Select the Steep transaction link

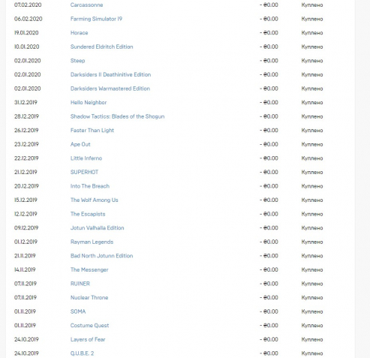coord(77,61)
